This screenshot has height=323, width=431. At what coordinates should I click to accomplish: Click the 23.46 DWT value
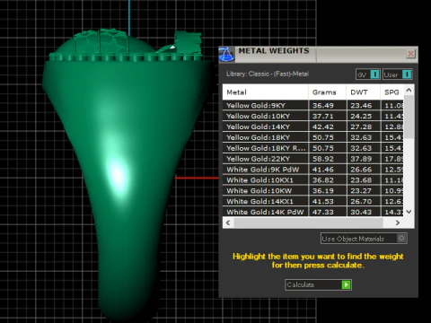click(x=361, y=105)
